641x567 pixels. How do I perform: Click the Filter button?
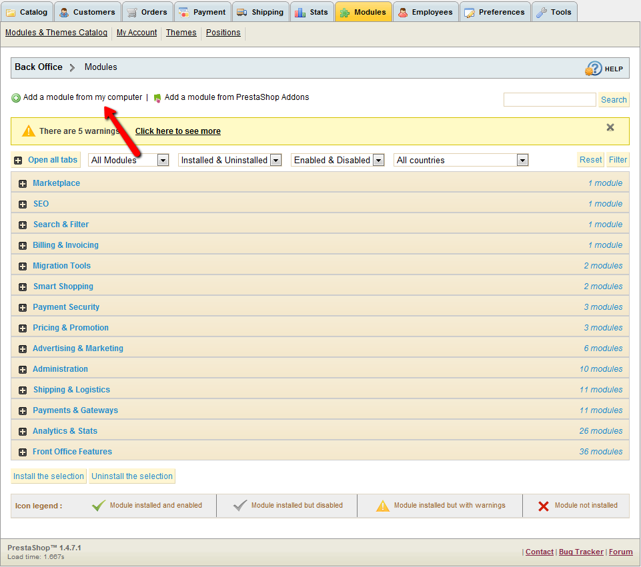coord(618,160)
